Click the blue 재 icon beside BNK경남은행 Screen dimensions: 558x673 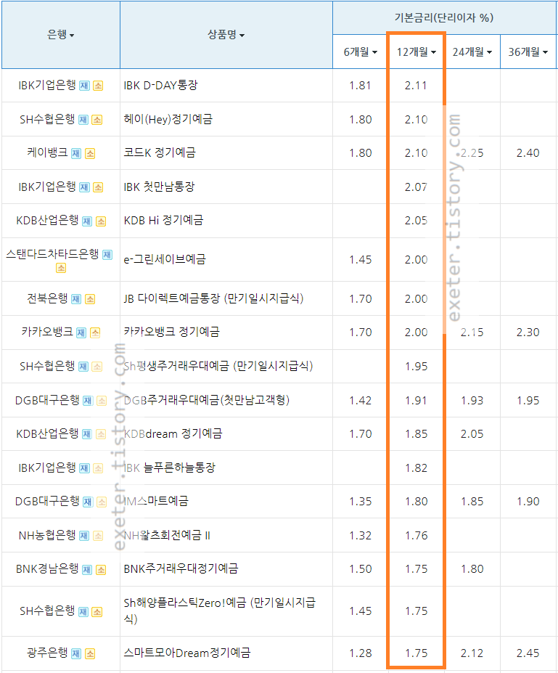pyautogui.click(x=86, y=570)
